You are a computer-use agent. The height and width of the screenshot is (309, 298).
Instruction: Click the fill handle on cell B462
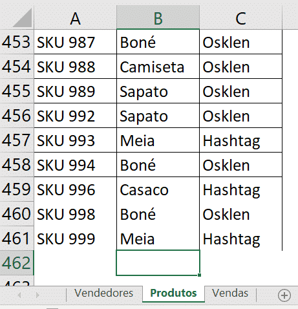click(199, 275)
